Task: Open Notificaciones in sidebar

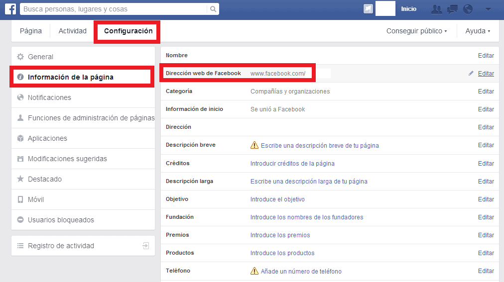Action: point(83,97)
